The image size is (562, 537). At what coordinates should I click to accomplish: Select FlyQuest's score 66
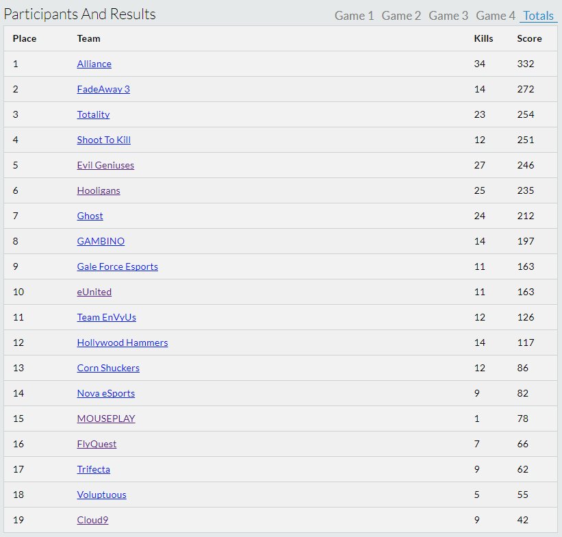tap(522, 444)
